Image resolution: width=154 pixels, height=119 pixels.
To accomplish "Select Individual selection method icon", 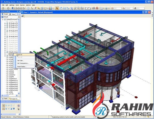I will [x=4, y=105].
